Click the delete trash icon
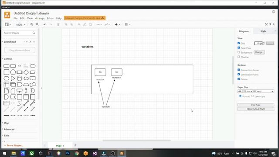 (58, 24)
